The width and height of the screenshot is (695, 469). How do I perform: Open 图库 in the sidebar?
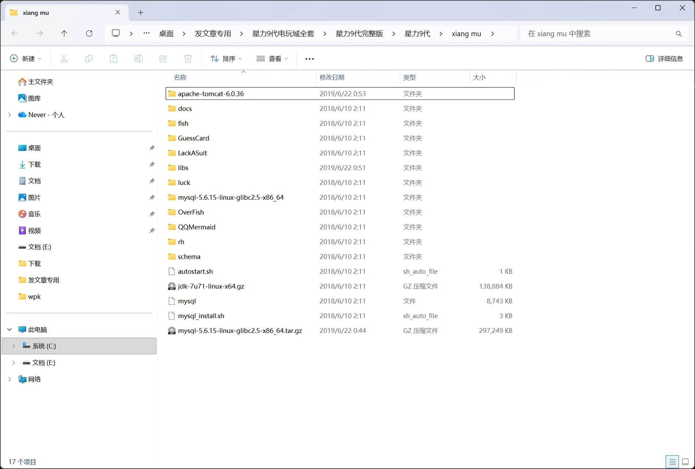(x=30, y=98)
